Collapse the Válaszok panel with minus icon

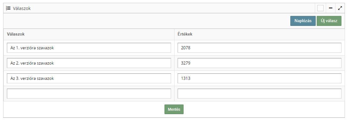click(x=330, y=8)
